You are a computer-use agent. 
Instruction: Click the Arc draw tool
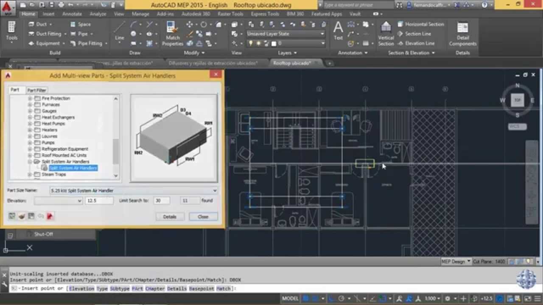pos(134,24)
